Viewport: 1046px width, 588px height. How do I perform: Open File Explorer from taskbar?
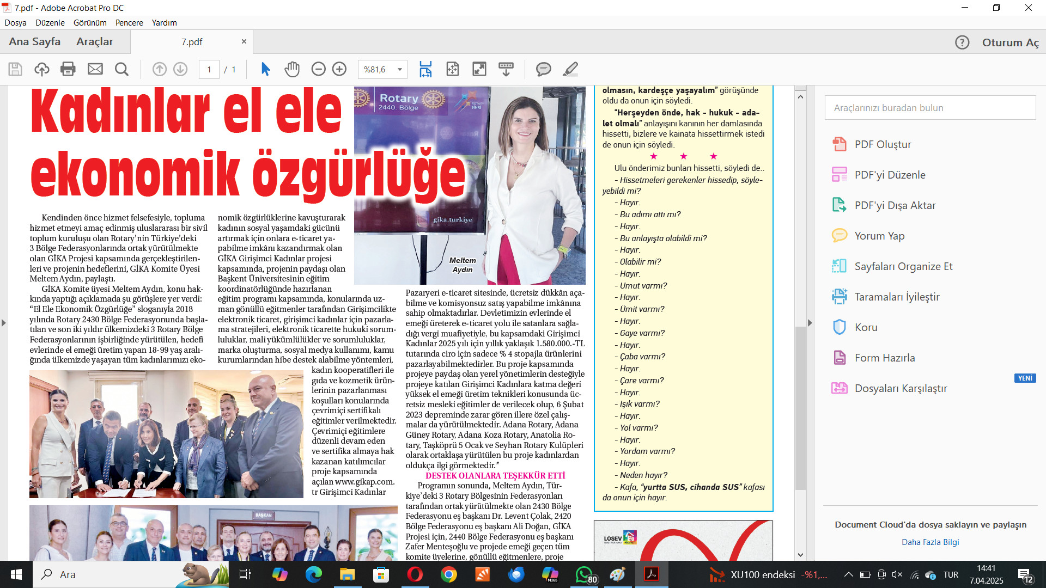pos(348,574)
